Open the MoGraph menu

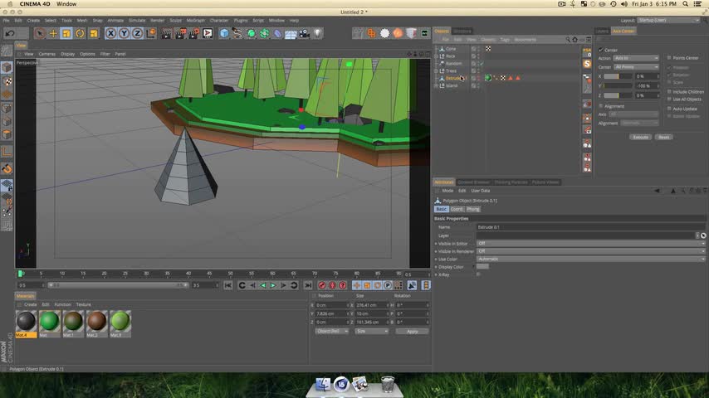coord(195,20)
